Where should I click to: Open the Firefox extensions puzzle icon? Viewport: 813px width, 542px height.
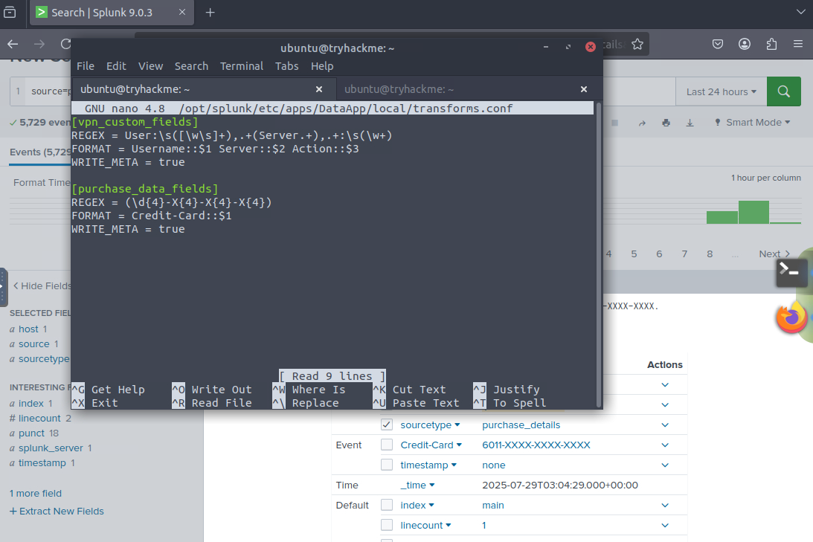click(771, 44)
